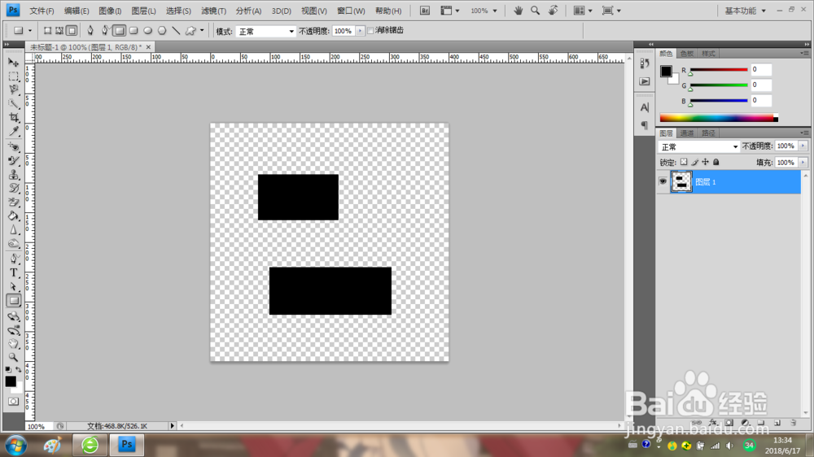This screenshot has width=814, height=457.
Task: Click the foreground color swatch in toolbox
Action: click(x=11, y=381)
